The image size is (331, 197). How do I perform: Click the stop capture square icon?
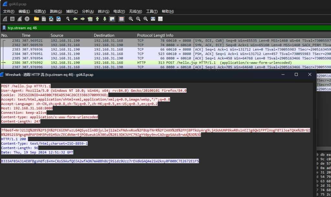(x=12, y=19)
